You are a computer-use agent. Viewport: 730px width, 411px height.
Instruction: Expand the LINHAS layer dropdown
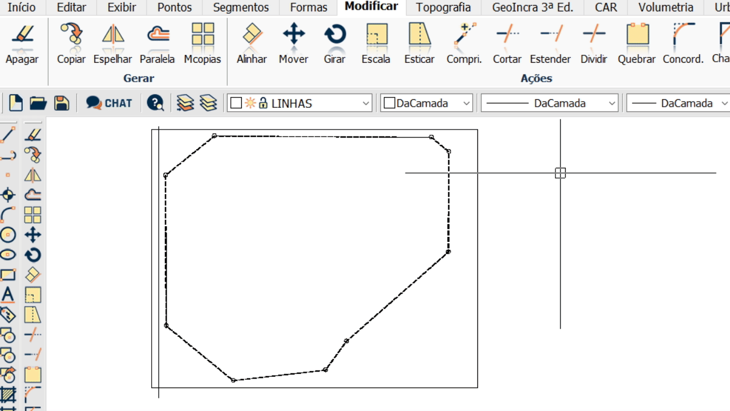(366, 103)
